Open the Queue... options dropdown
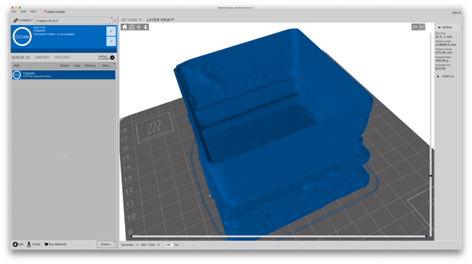 coord(107,244)
